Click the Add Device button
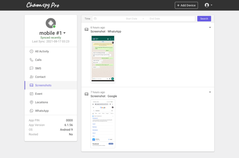 [x=186, y=5]
